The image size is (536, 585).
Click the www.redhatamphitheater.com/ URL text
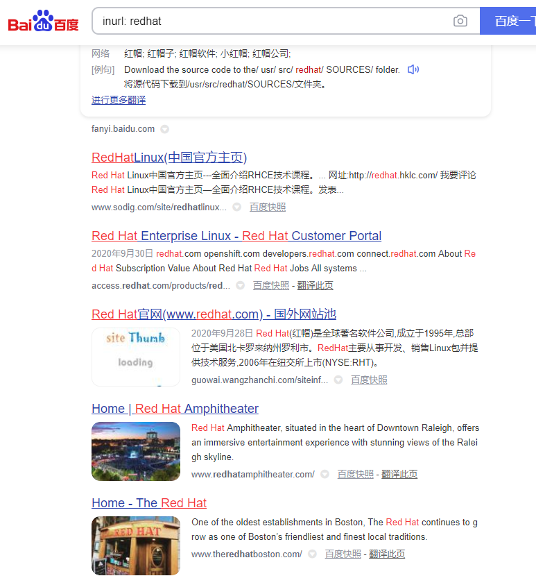point(252,474)
